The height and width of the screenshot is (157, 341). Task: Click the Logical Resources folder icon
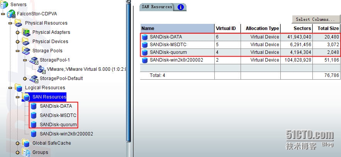coord(19,88)
